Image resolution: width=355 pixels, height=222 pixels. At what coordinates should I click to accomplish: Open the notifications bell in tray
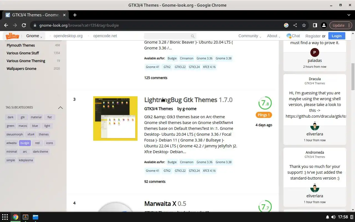(327, 217)
